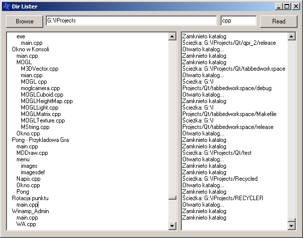Select the images entry
This screenshot has width=303, height=238.
point(29,166)
